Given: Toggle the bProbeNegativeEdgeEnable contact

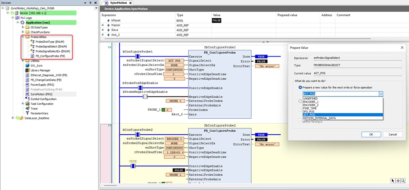Looking at the screenshot, I should [x=145, y=96].
